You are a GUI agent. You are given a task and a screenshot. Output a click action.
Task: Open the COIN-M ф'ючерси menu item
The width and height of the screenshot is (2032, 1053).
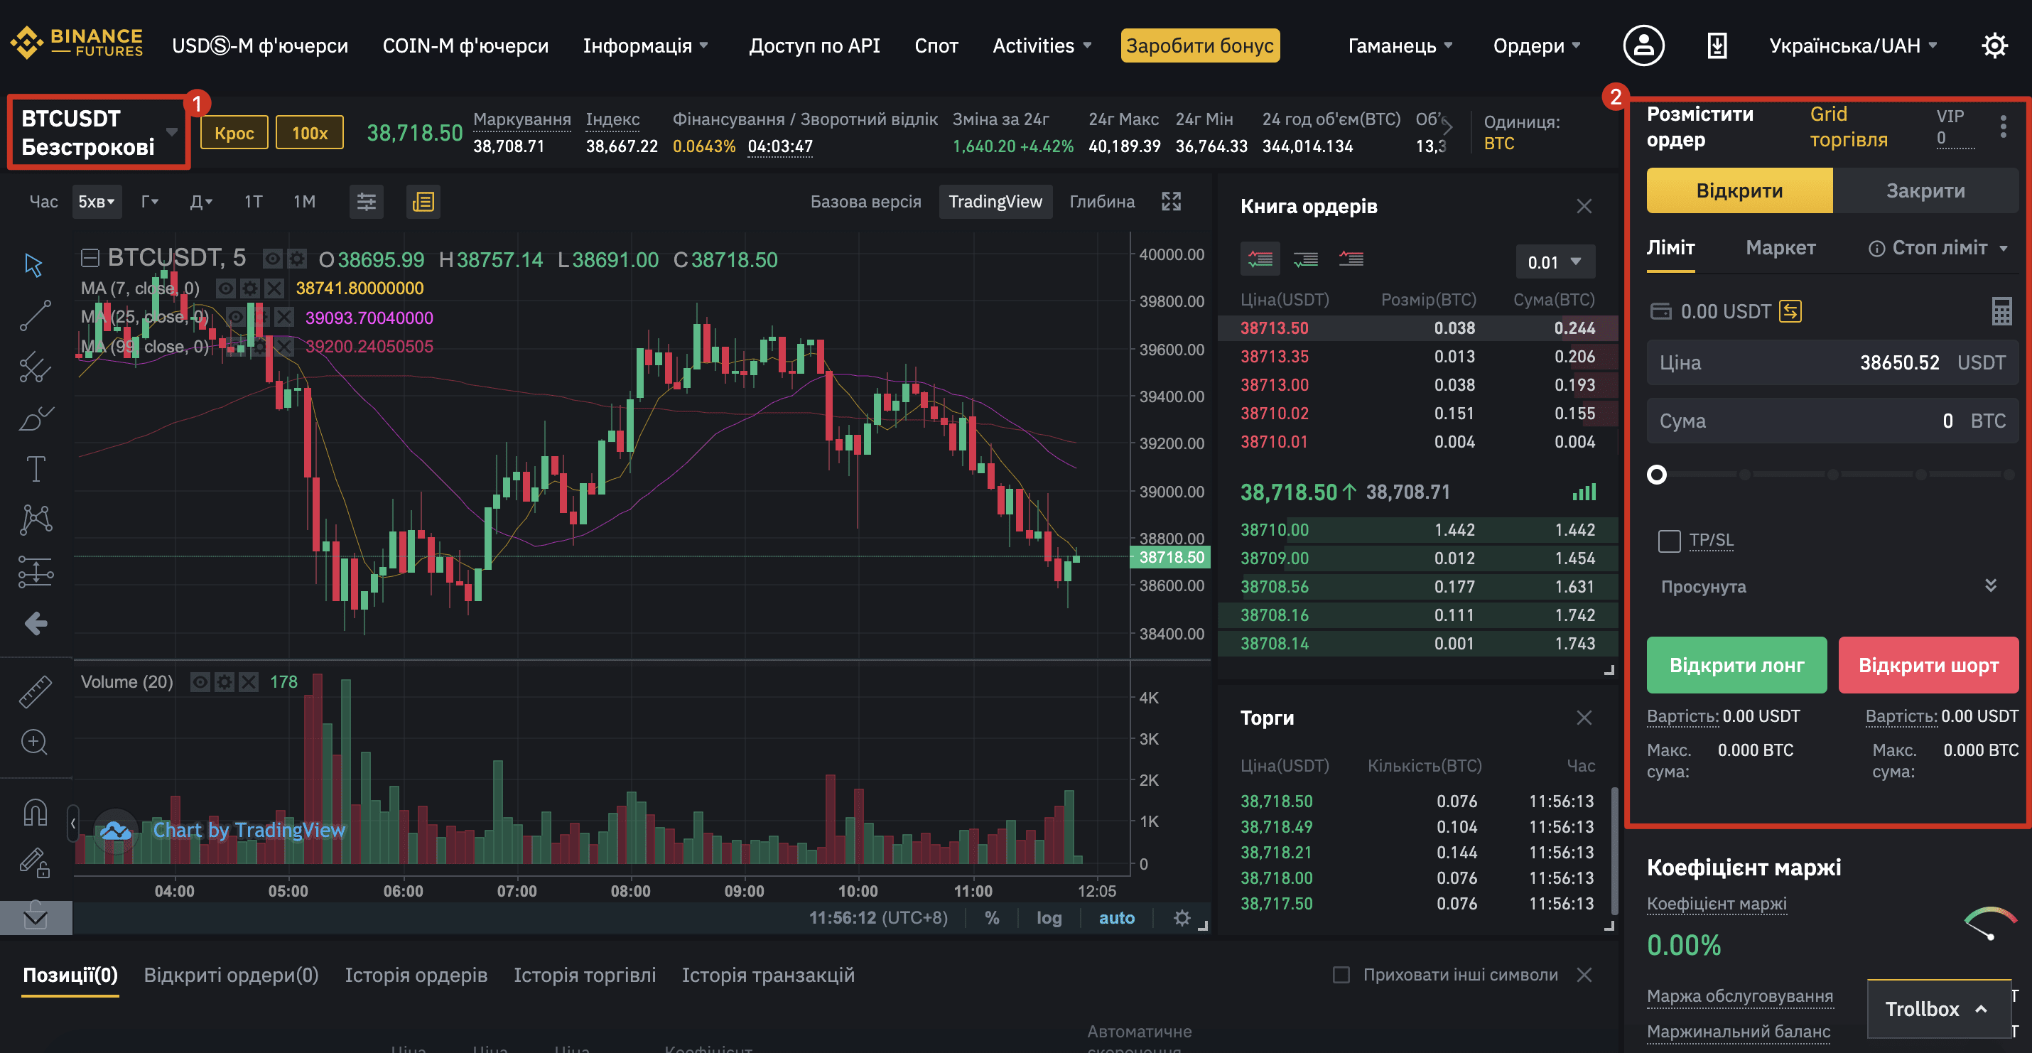(465, 45)
